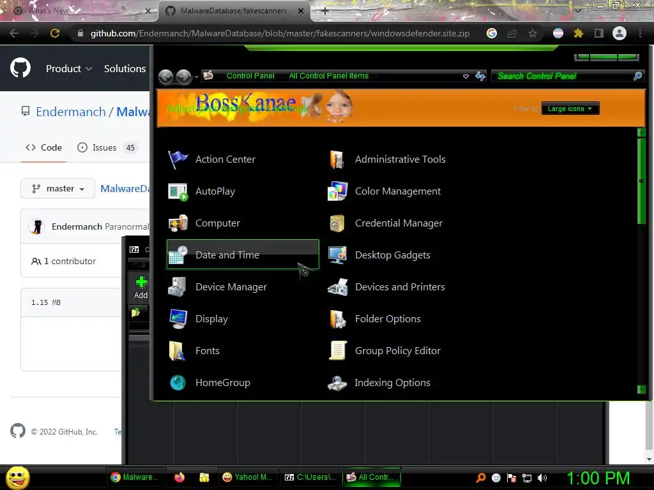The image size is (654, 490).
Task: Open Date and Time icon
Action: coord(178,255)
